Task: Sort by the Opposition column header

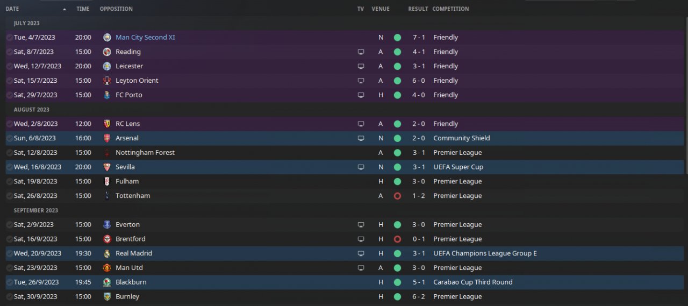Action: (116, 9)
